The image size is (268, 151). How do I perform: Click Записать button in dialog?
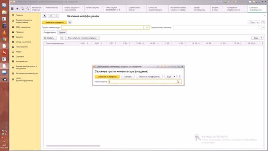pos(128,76)
